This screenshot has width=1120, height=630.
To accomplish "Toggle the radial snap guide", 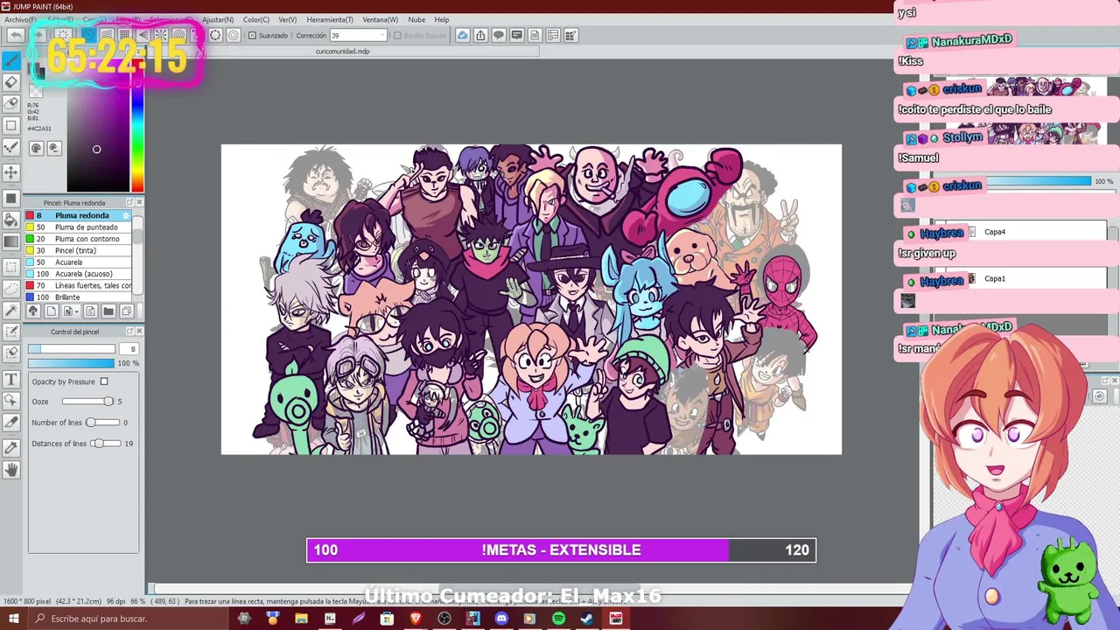I will 161,35.
